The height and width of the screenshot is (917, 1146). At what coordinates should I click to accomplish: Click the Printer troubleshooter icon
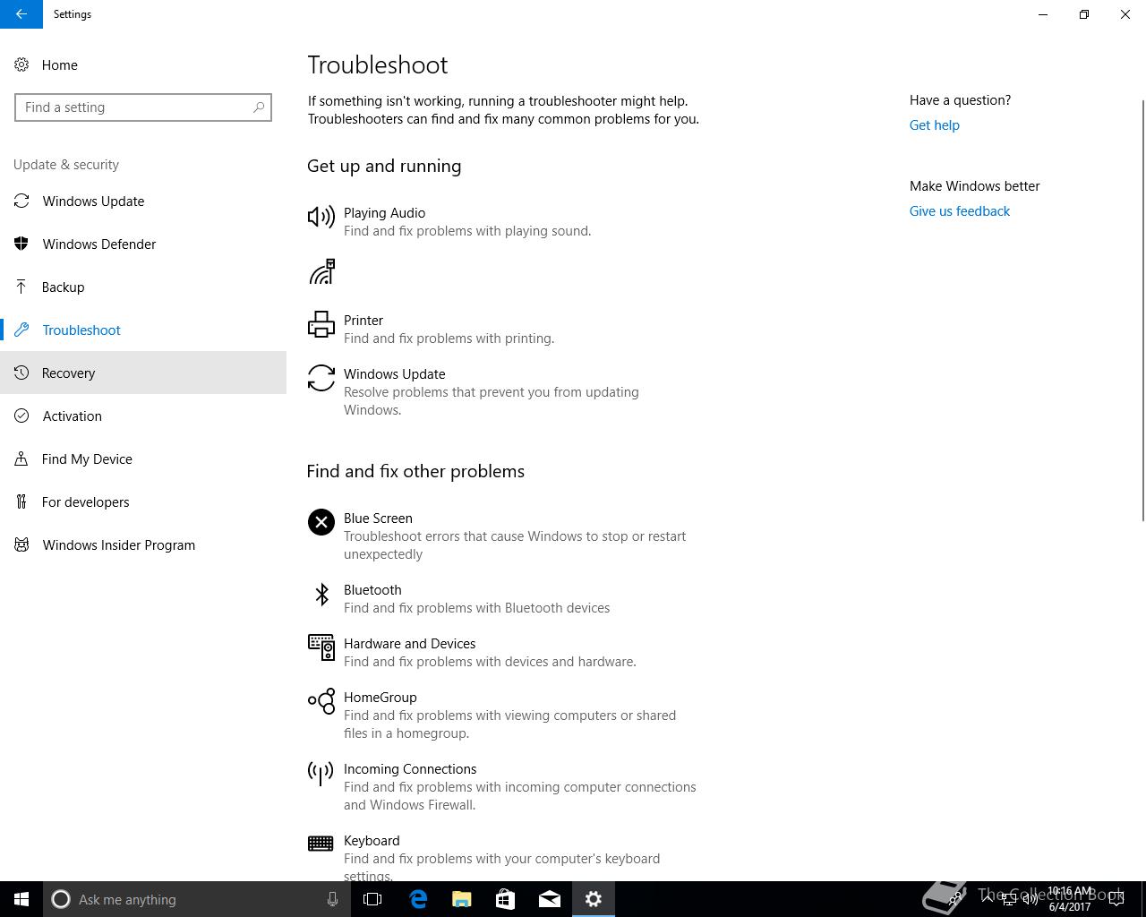pos(321,324)
